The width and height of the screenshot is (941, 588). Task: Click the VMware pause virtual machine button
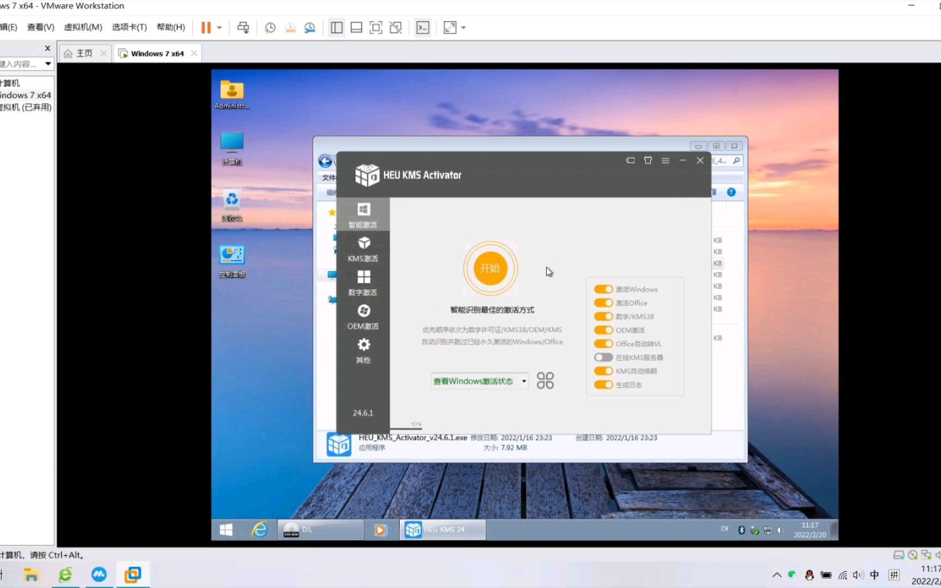point(206,28)
